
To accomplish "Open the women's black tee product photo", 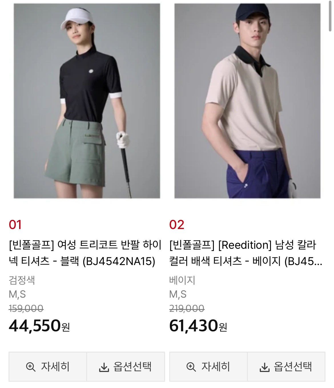I will coord(87,101).
